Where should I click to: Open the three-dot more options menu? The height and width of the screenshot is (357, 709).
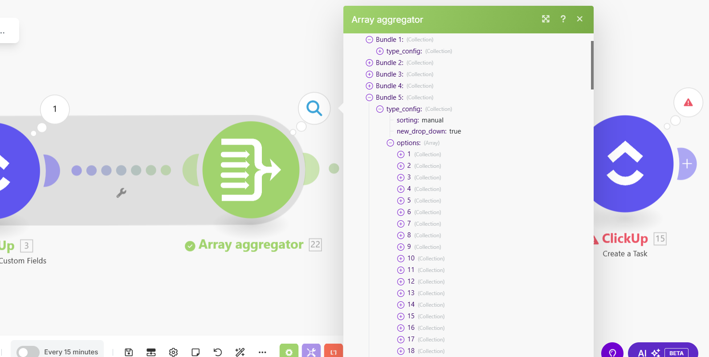pos(262,352)
